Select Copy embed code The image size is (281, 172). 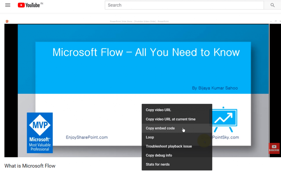[177, 128]
